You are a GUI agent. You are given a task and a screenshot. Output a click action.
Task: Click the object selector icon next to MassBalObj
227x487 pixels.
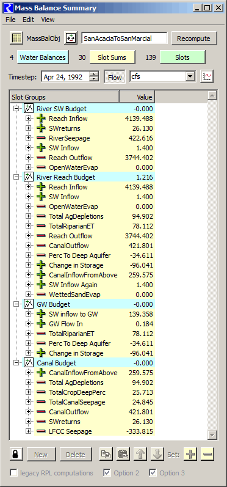71,38
